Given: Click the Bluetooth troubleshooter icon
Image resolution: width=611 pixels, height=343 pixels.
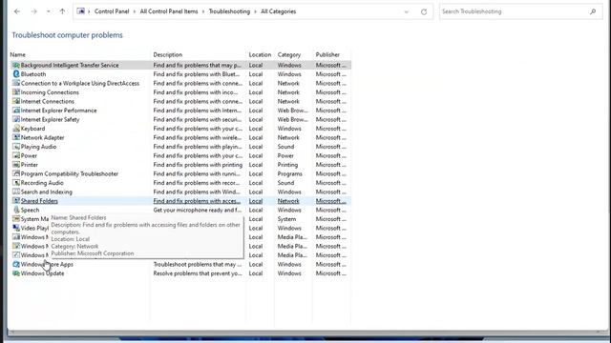Looking at the screenshot, I should tap(16, 74).
